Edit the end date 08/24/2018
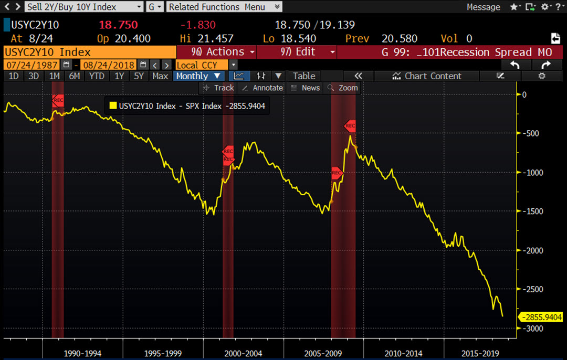 pos(109,65)
